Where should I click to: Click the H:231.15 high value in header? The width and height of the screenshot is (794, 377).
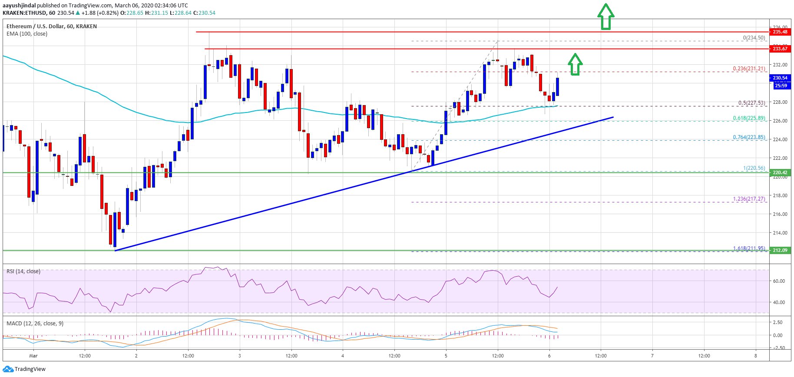pos(156,13)
